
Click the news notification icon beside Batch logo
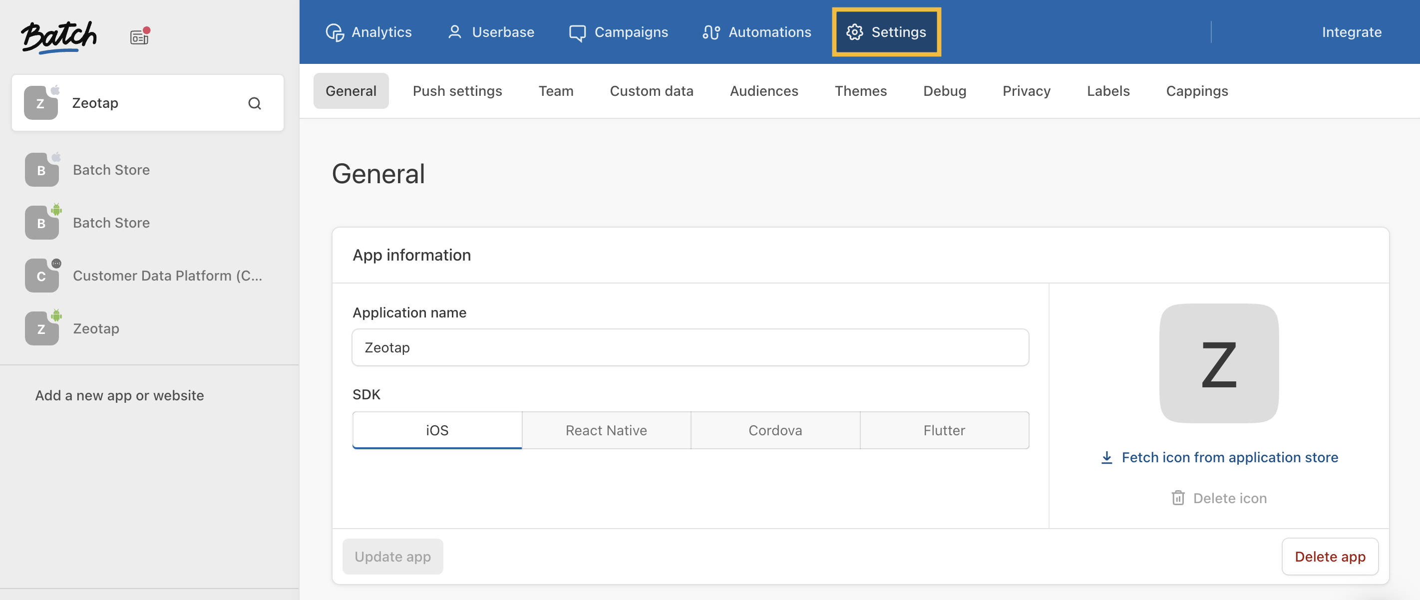[x=139, y=36]
